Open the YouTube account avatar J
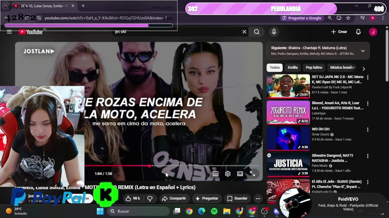The image size is (389, 218). 373,32
